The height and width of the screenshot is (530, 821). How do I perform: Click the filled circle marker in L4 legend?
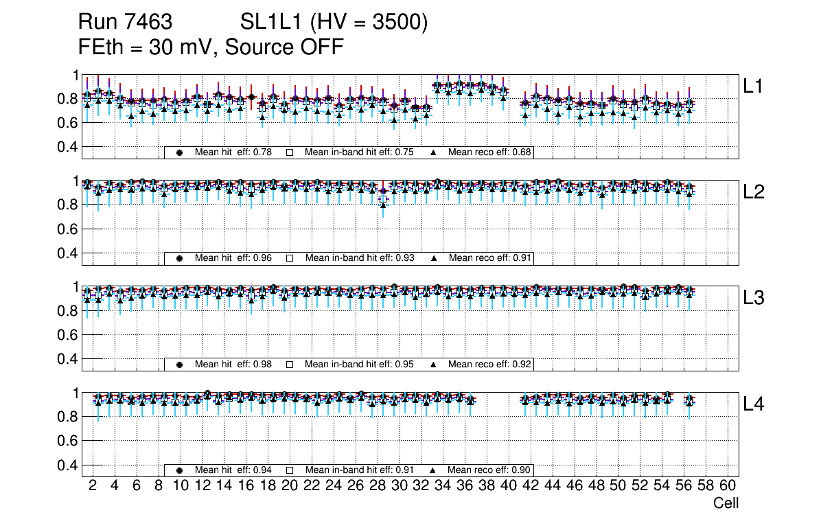pyautogui.click(x=179, y=470)
